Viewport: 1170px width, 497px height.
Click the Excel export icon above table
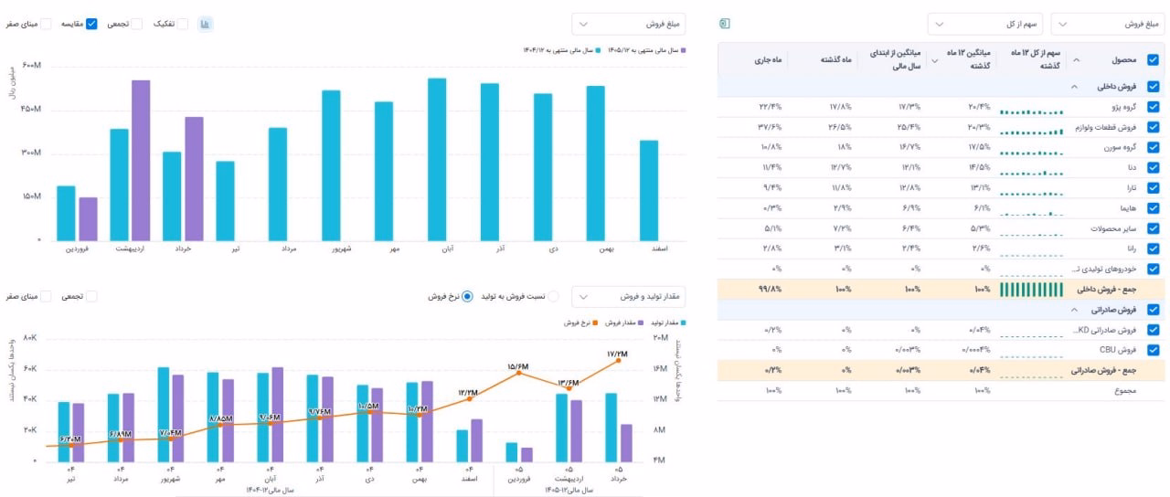coord(725,23)
